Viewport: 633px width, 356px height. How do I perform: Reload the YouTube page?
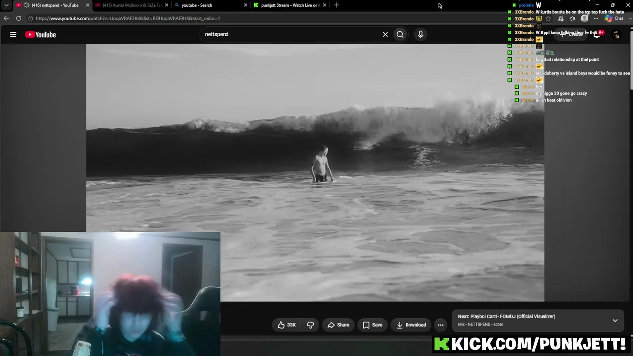coord(18,18)
